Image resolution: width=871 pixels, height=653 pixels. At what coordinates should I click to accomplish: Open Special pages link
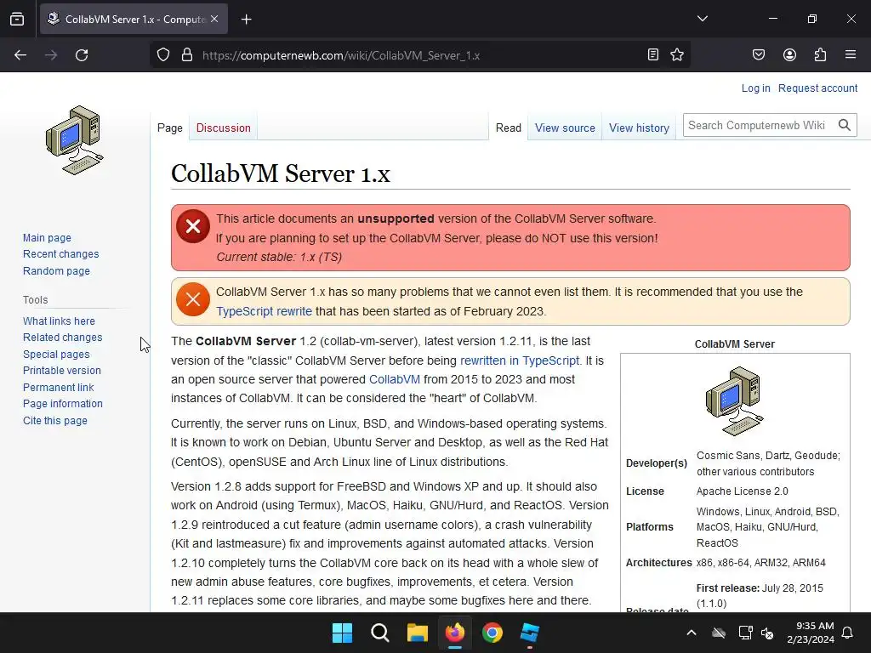tap(56, 355)
